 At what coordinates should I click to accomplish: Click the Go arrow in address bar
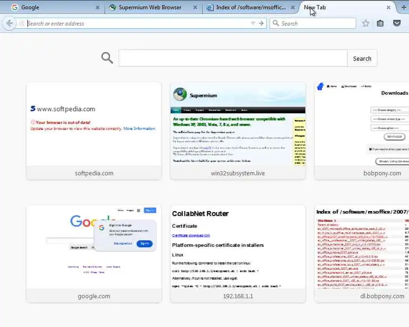click(261, 24)
